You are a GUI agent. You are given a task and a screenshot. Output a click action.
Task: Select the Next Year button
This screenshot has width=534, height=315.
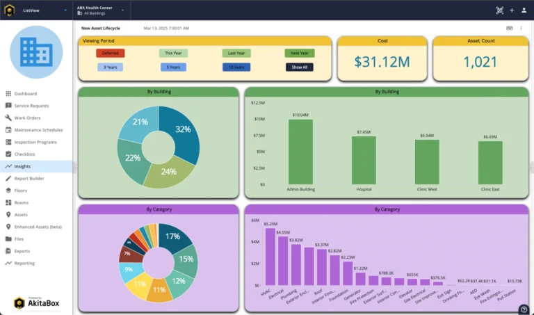click(x=299, y=53)
